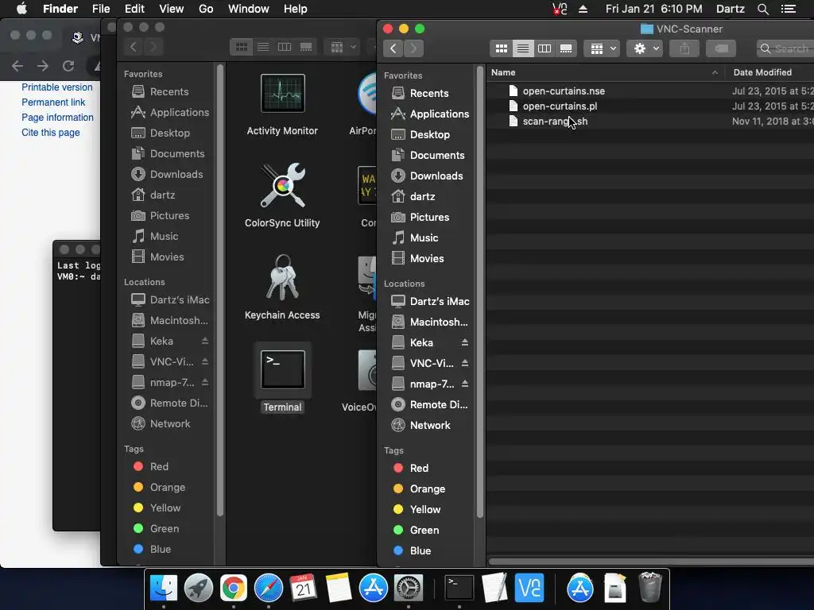Open Spotlight search in menu bar

click(762, 9)
